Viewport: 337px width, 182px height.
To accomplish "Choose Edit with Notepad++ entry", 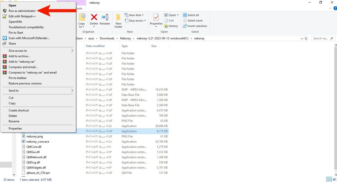I will (22, 16).
